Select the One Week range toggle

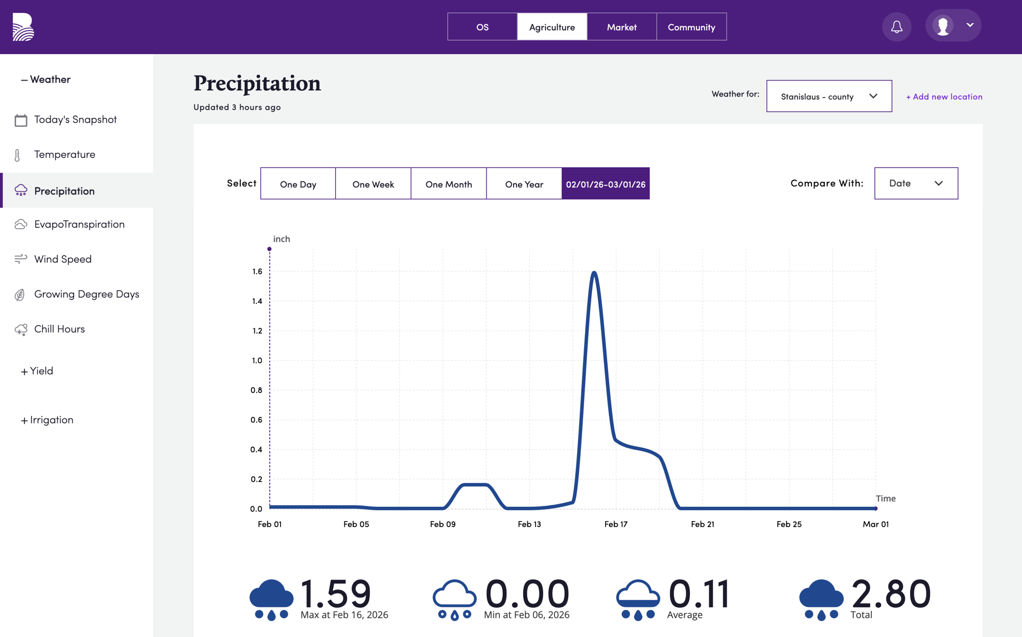pos(373,184)
